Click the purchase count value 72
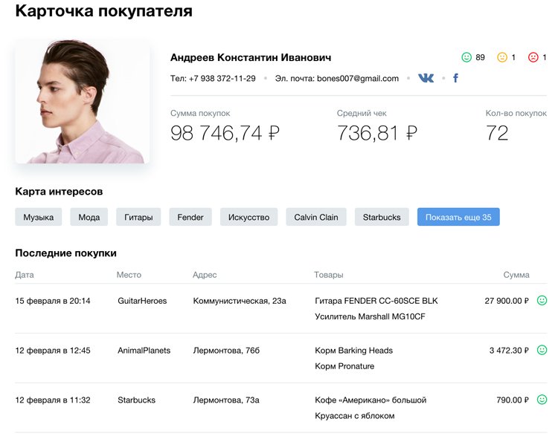This screenshot has width=558, height=439. tap(497, 133)
